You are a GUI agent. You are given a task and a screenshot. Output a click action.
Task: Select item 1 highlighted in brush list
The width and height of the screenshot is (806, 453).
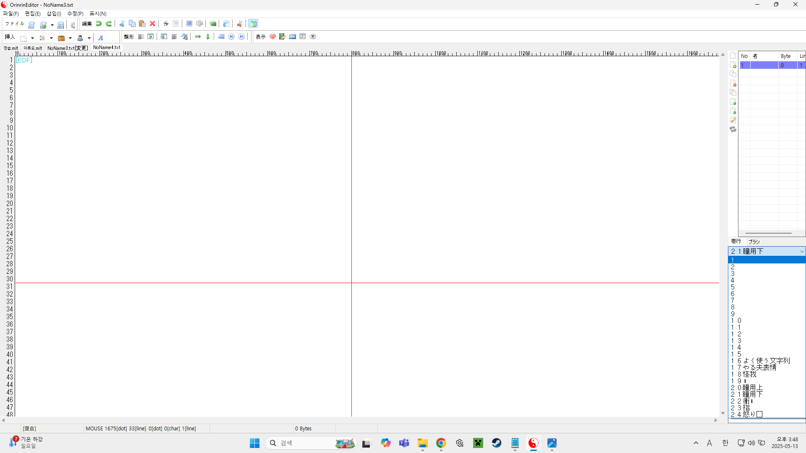[767, 260]
